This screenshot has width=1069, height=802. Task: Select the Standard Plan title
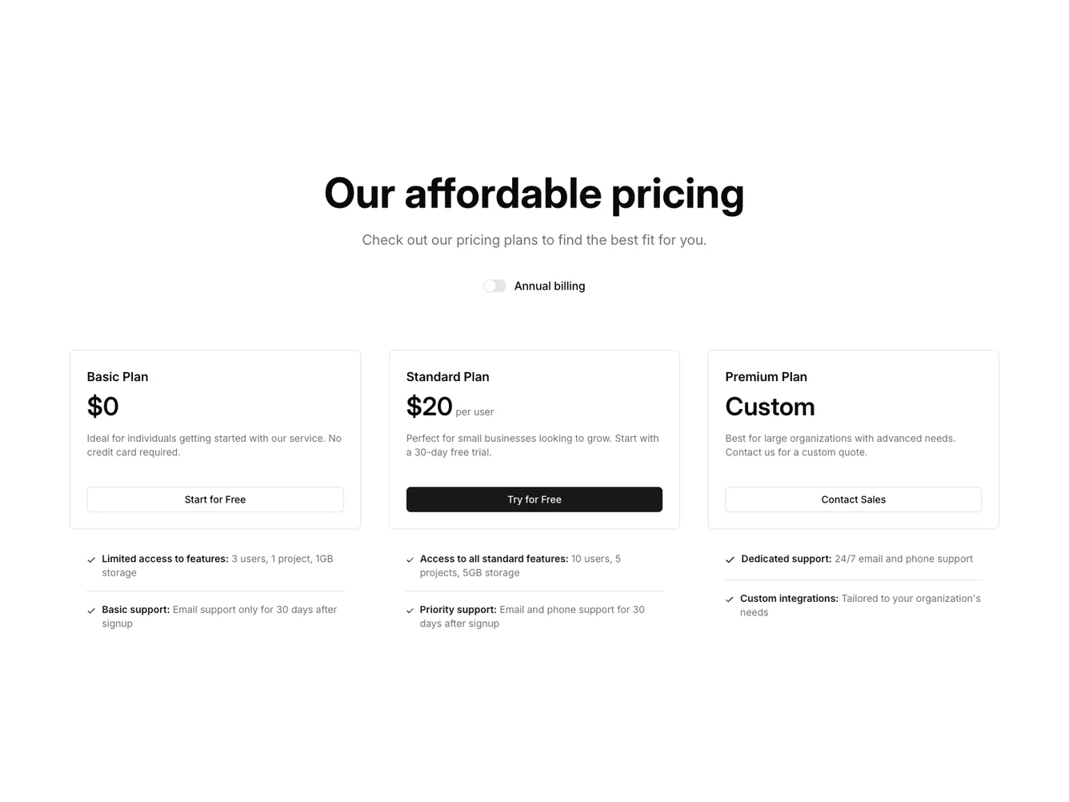click(x=447, y=376)
